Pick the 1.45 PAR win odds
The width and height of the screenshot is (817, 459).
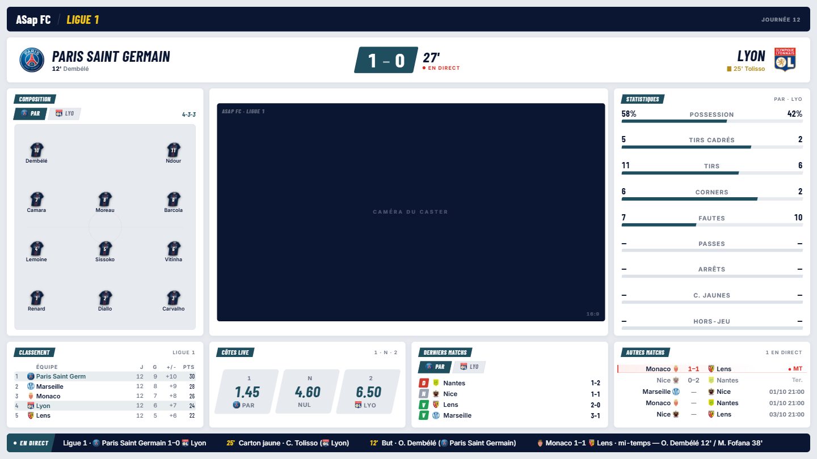coord(247,392)
